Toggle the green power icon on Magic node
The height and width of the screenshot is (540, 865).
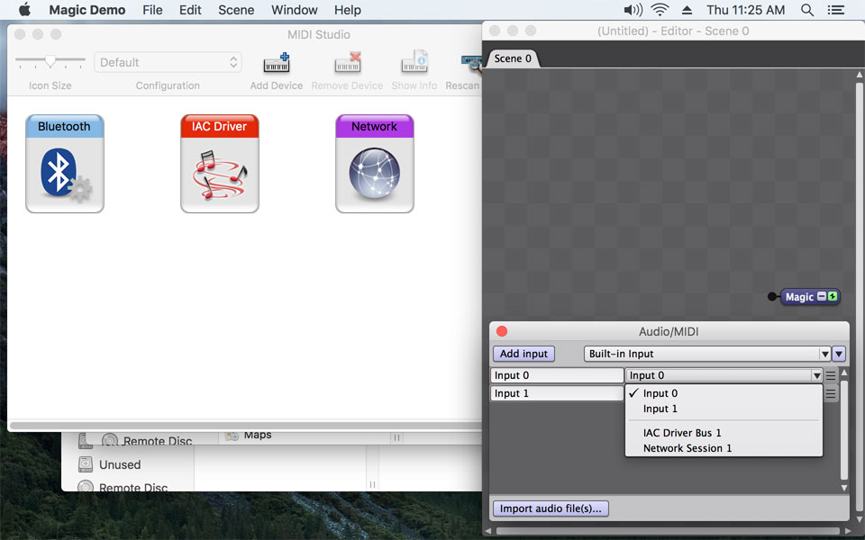coord(833,296)
